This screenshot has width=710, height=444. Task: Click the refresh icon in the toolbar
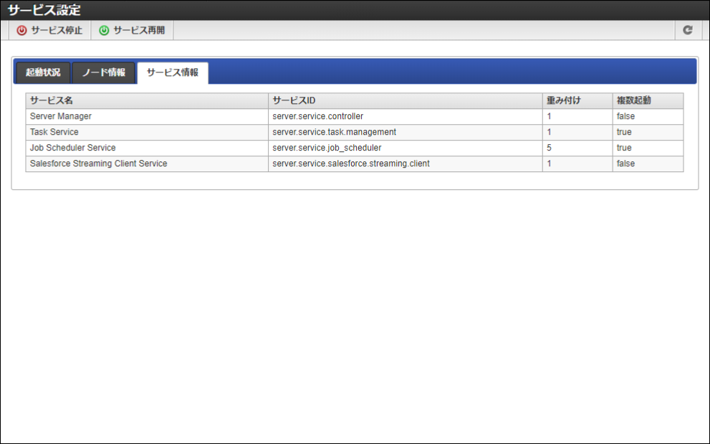tap(687, 30)
